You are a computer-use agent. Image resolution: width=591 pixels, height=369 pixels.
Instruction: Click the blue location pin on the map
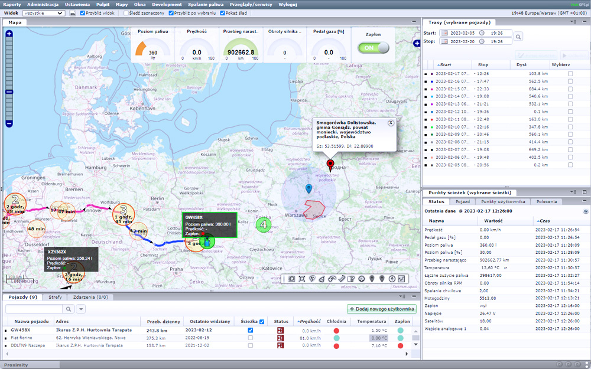309,189
